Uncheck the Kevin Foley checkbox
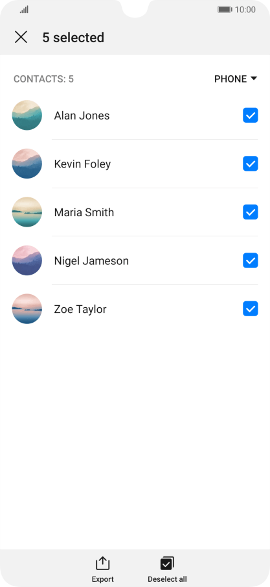The image size is (270, 587). [x=251, y=164]
